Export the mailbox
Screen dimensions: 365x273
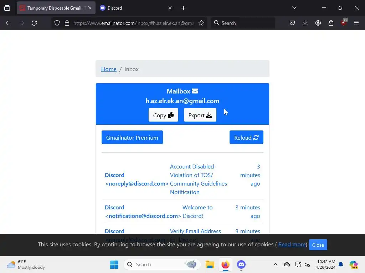tap(200, 115)
